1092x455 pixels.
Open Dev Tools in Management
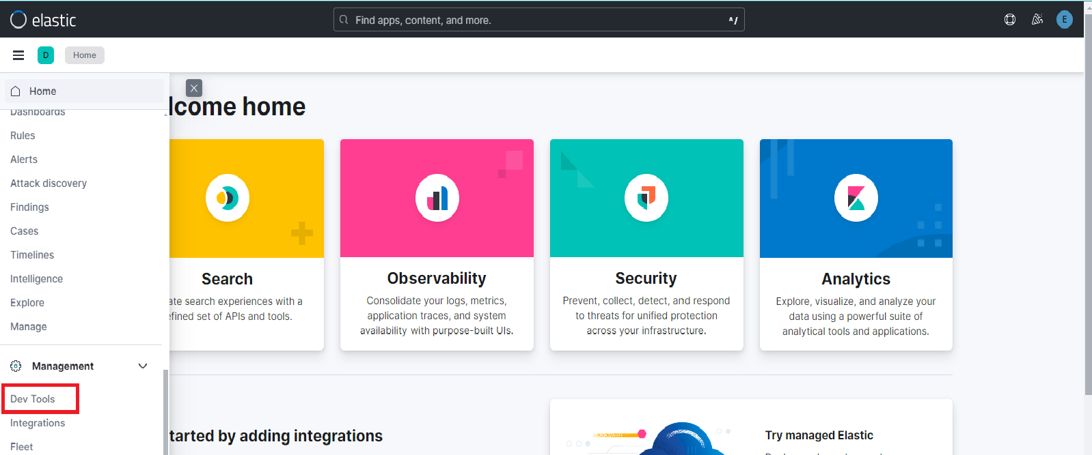tap(33, 399)
